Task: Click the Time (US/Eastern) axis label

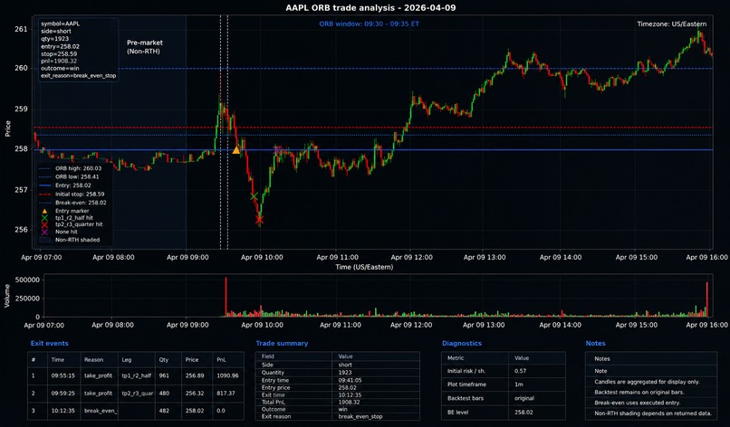Action: (x=364, y=267)
